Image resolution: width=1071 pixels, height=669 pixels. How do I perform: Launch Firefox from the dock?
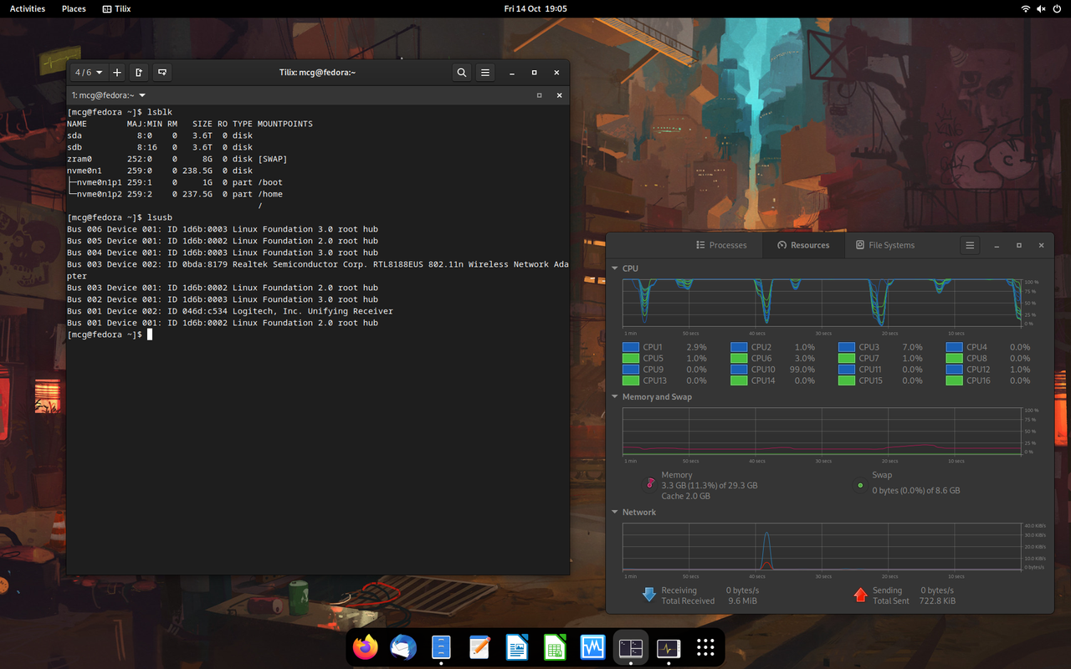365,647
